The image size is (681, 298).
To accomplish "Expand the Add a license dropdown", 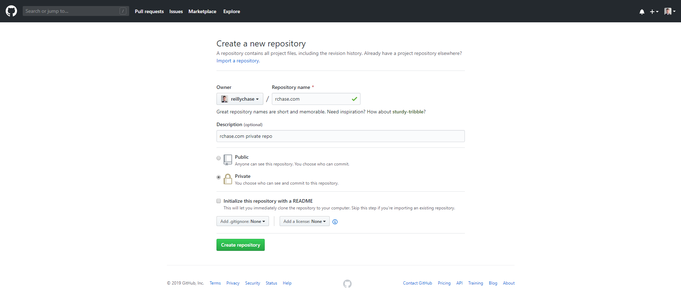I will tap(304, 221).
